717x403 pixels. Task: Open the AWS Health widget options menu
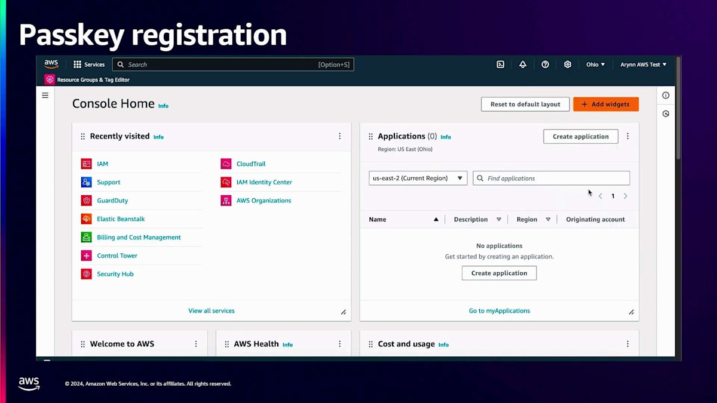point(339,344)
